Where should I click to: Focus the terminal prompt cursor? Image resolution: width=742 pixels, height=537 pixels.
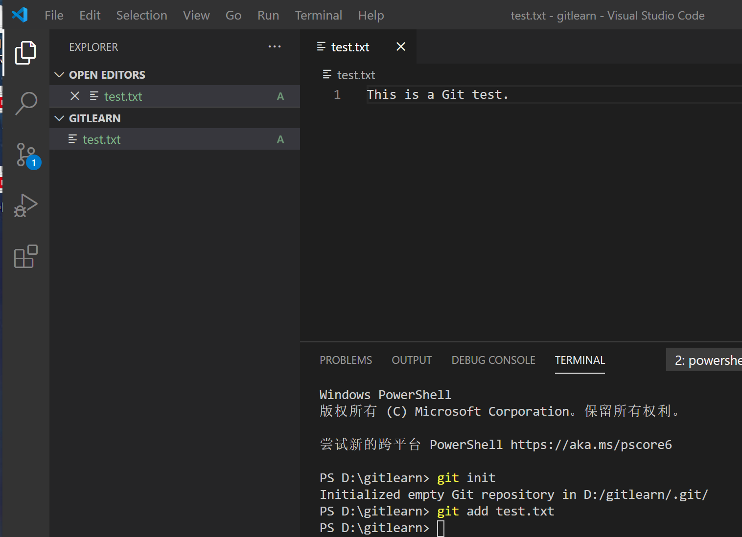tap(441, 528)
